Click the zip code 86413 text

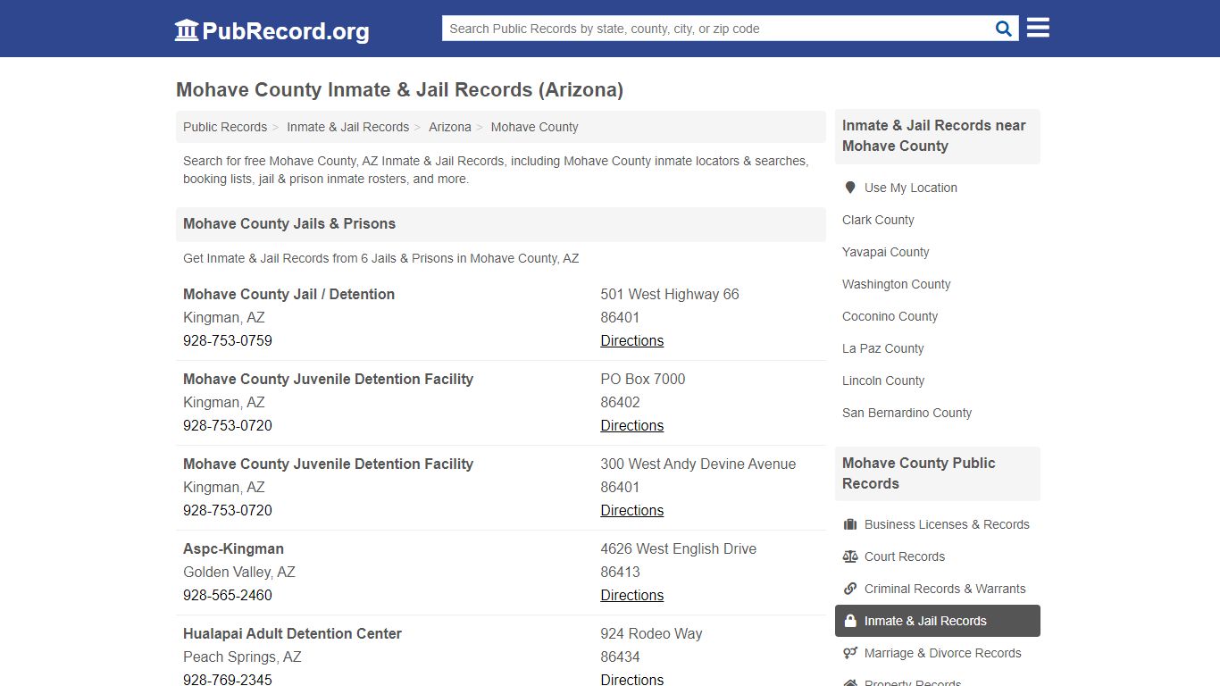[620, 572]
